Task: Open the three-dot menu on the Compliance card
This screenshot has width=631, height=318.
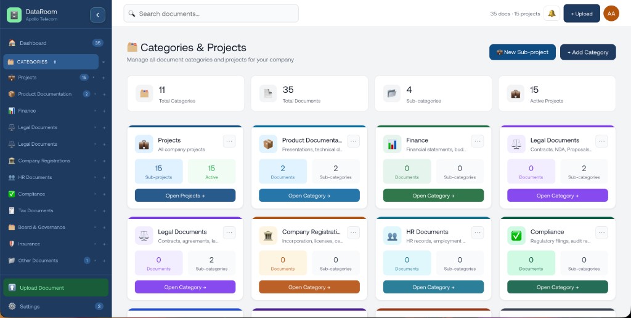Action: (x=601, y=233)
